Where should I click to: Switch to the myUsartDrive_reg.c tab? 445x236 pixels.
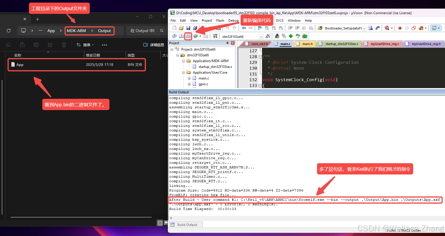click(382, 44)
